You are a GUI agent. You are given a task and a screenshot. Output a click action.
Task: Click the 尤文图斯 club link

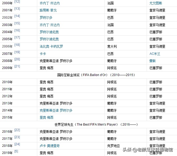click(x=156, y=3)
